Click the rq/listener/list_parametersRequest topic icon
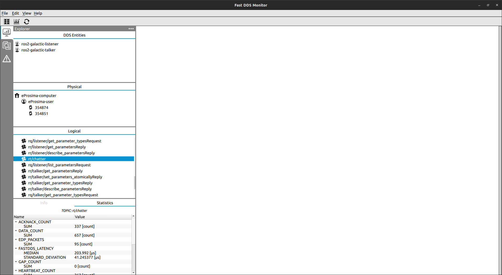 [x=24, y=165]
